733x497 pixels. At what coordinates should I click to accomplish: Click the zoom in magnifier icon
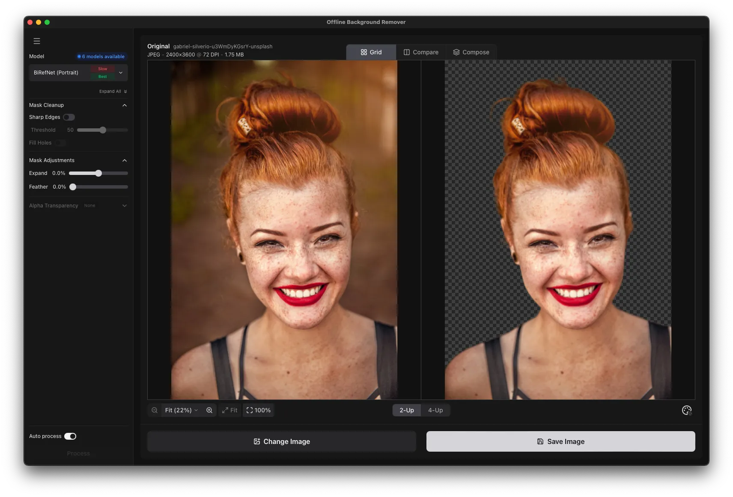point(209,410)
